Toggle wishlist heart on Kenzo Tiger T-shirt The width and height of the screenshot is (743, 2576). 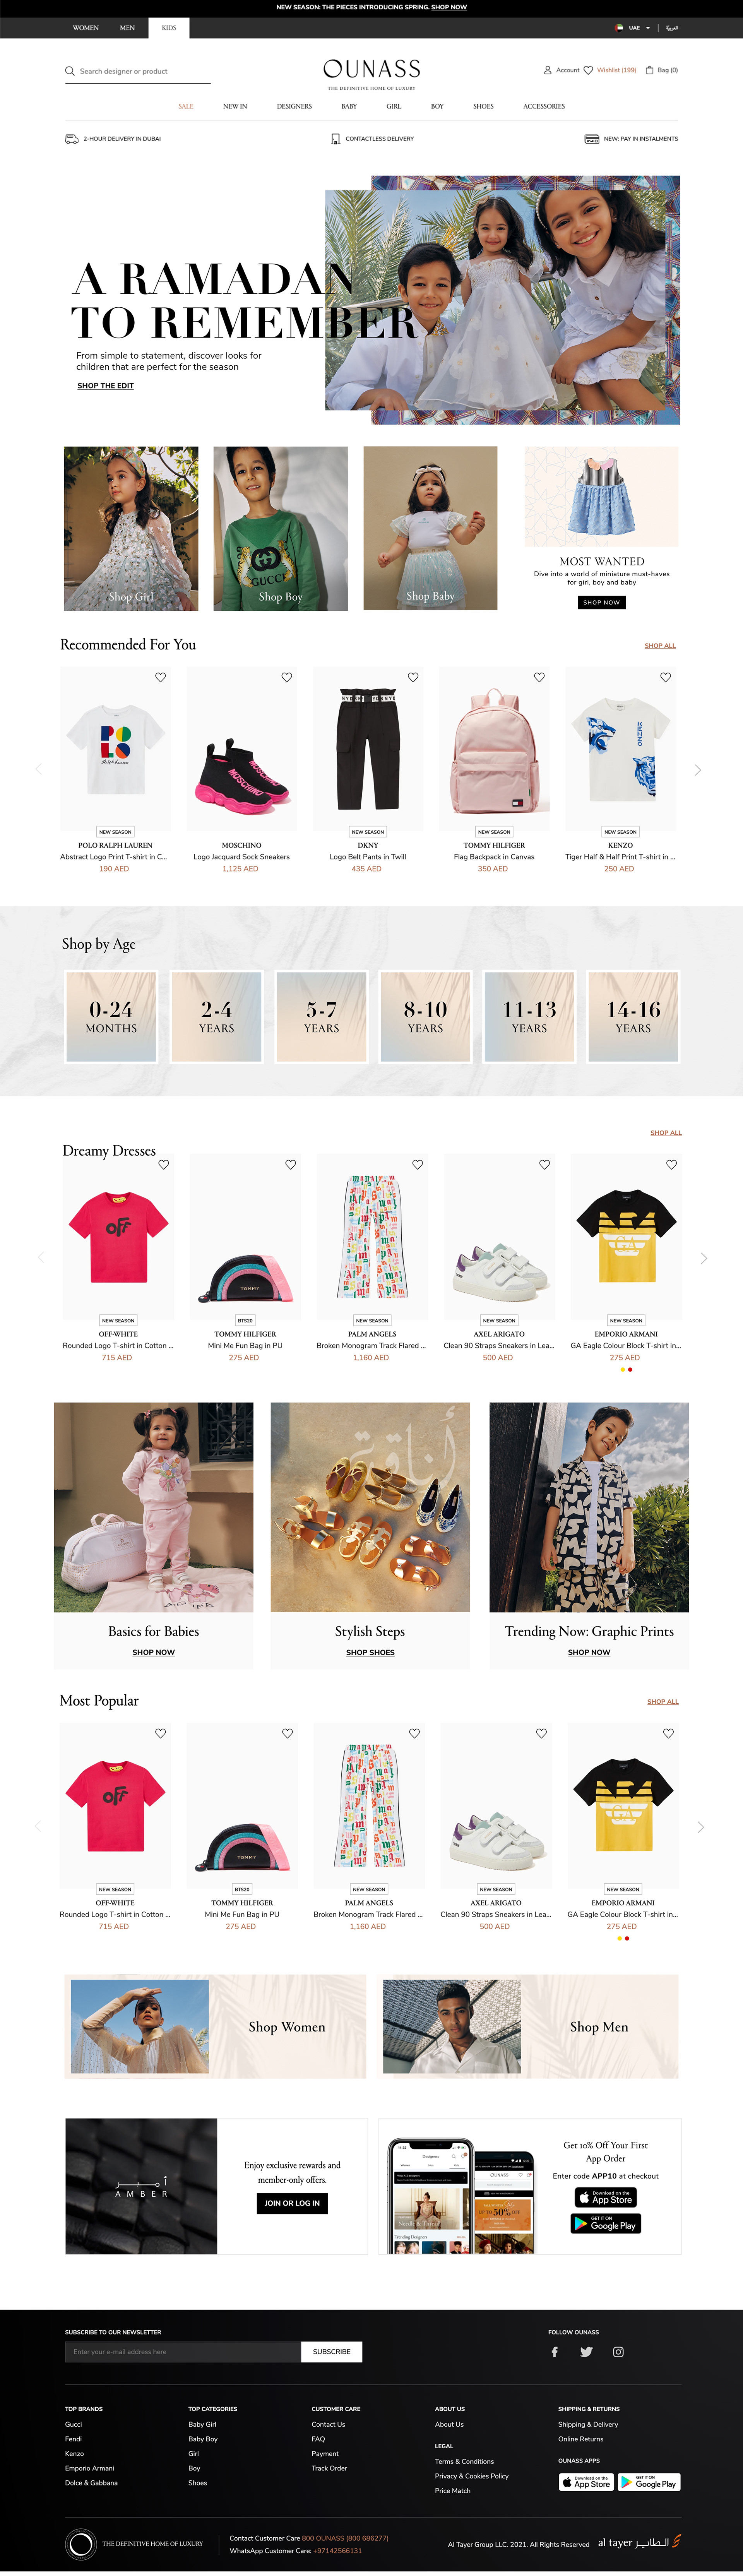[x=665, y=677]
